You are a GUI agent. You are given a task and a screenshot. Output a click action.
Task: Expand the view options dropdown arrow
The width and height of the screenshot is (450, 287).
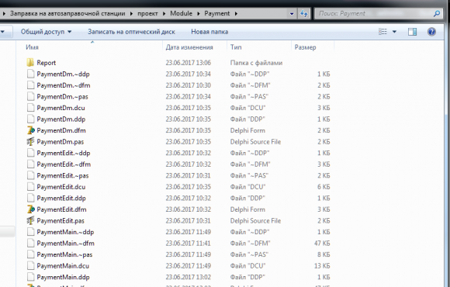pos(394,32)
